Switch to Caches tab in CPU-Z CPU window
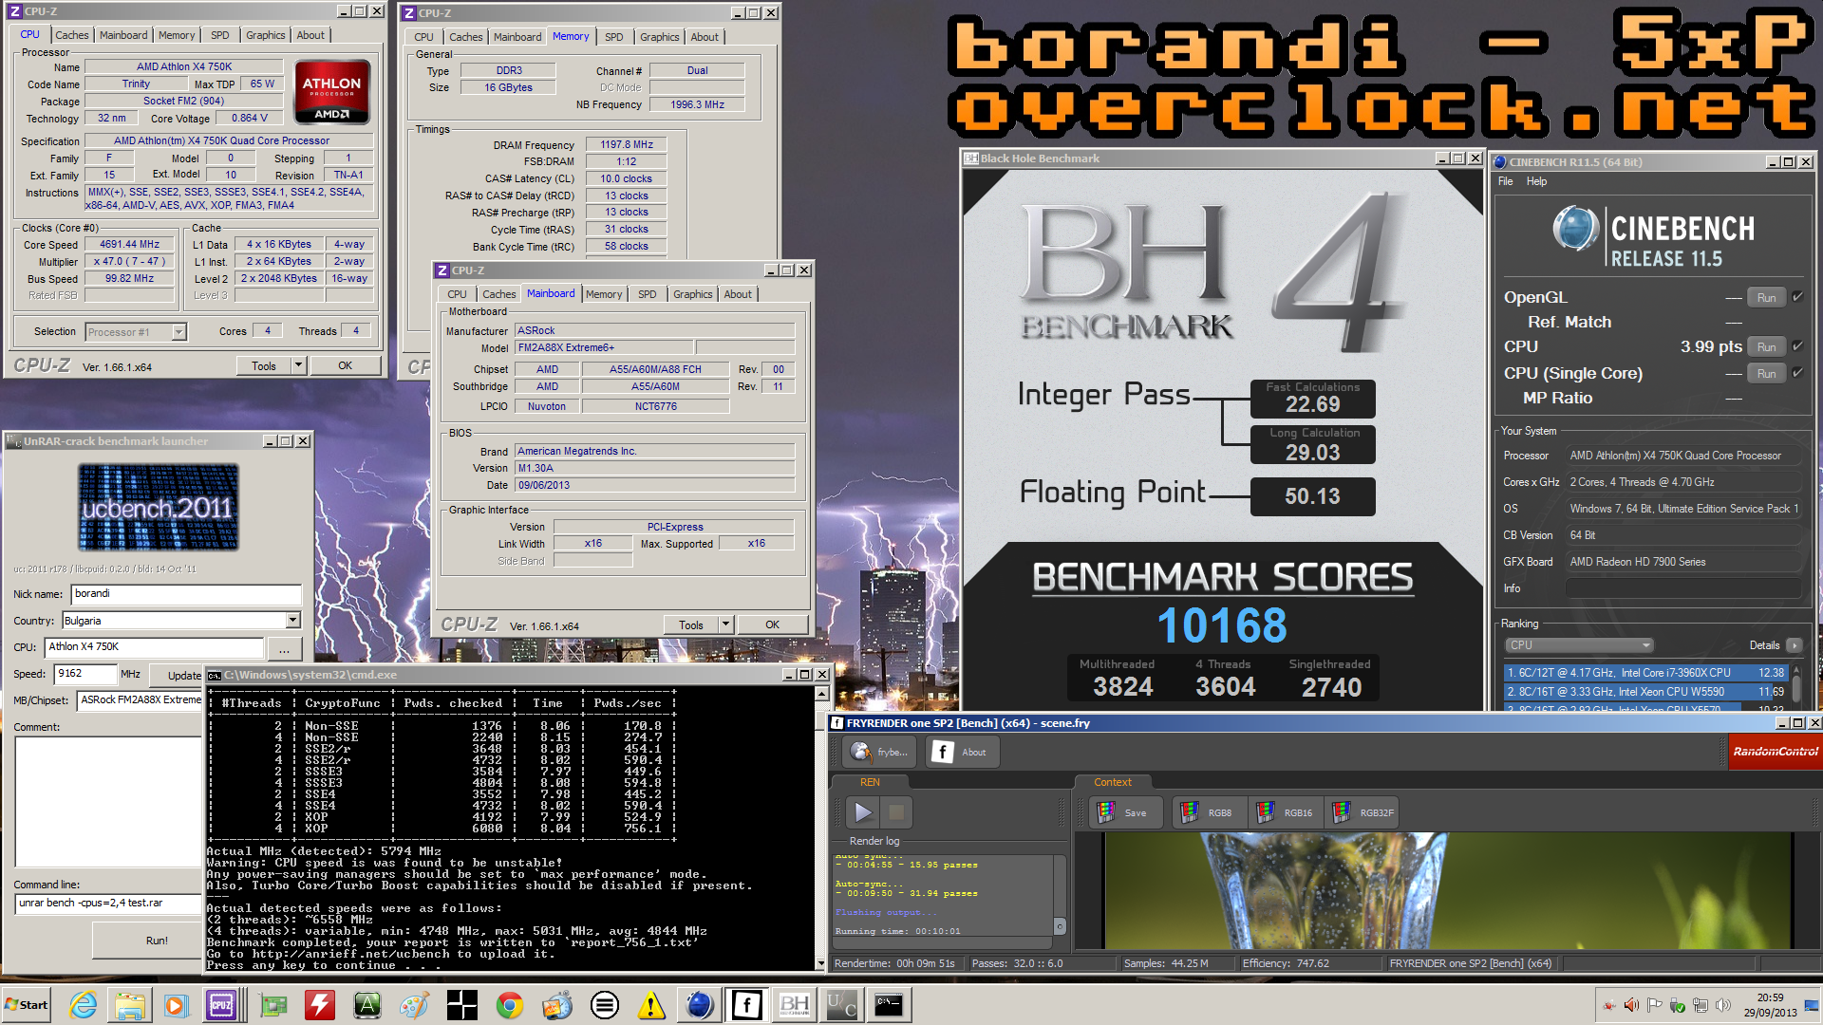This screenshot has height=1025, width=1823. click(x=71, y=35)
